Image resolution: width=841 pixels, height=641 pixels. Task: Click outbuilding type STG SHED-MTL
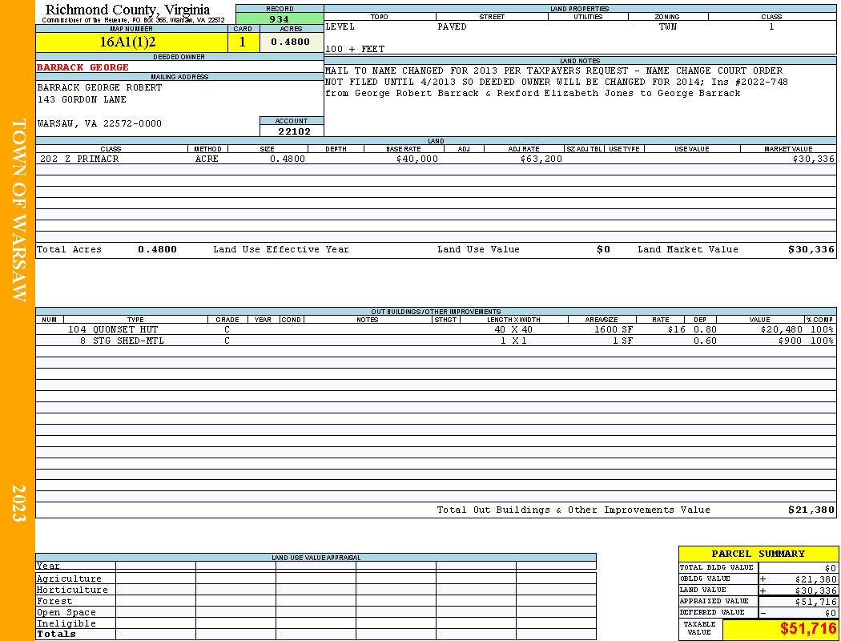[128, 341]
